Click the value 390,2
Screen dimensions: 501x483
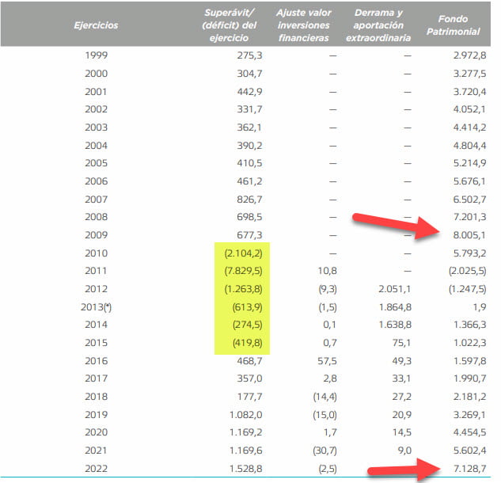pyautogui.click(x=249, y=146)
